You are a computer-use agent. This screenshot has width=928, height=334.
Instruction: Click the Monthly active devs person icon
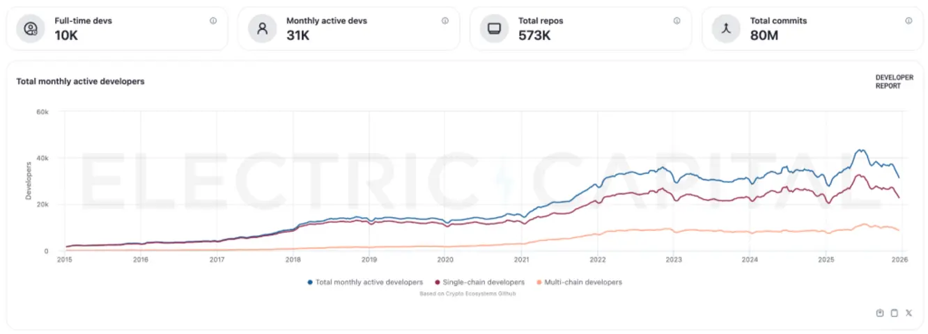262,29
